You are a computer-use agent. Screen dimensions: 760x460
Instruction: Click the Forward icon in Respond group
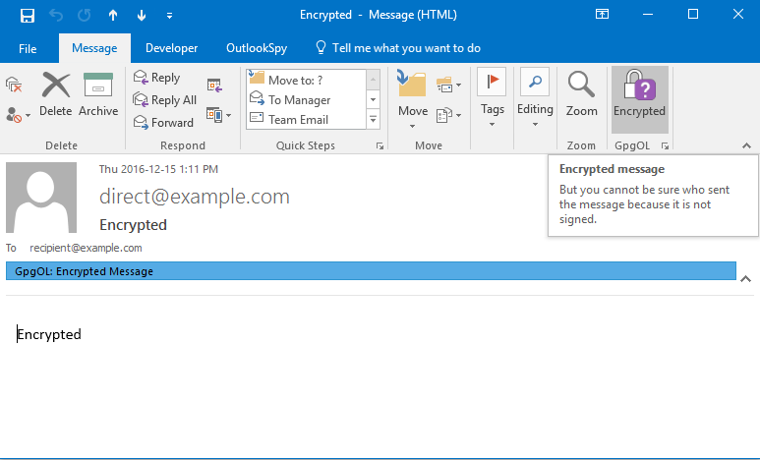click(x=142, y=123)
